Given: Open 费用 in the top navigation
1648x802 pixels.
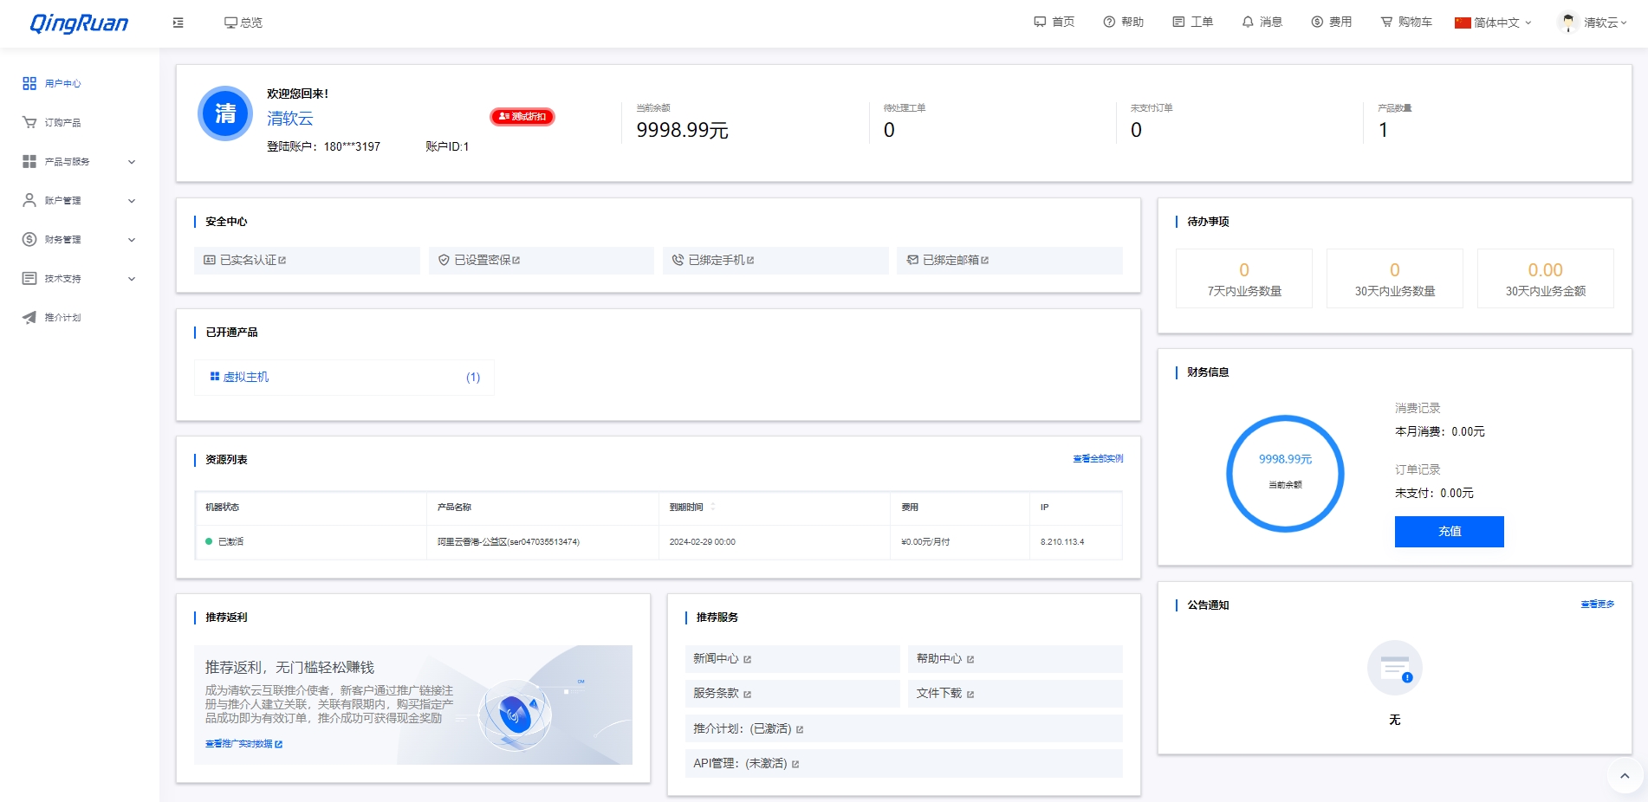Looking at the screenshot, I should [x=1332, y=22].
